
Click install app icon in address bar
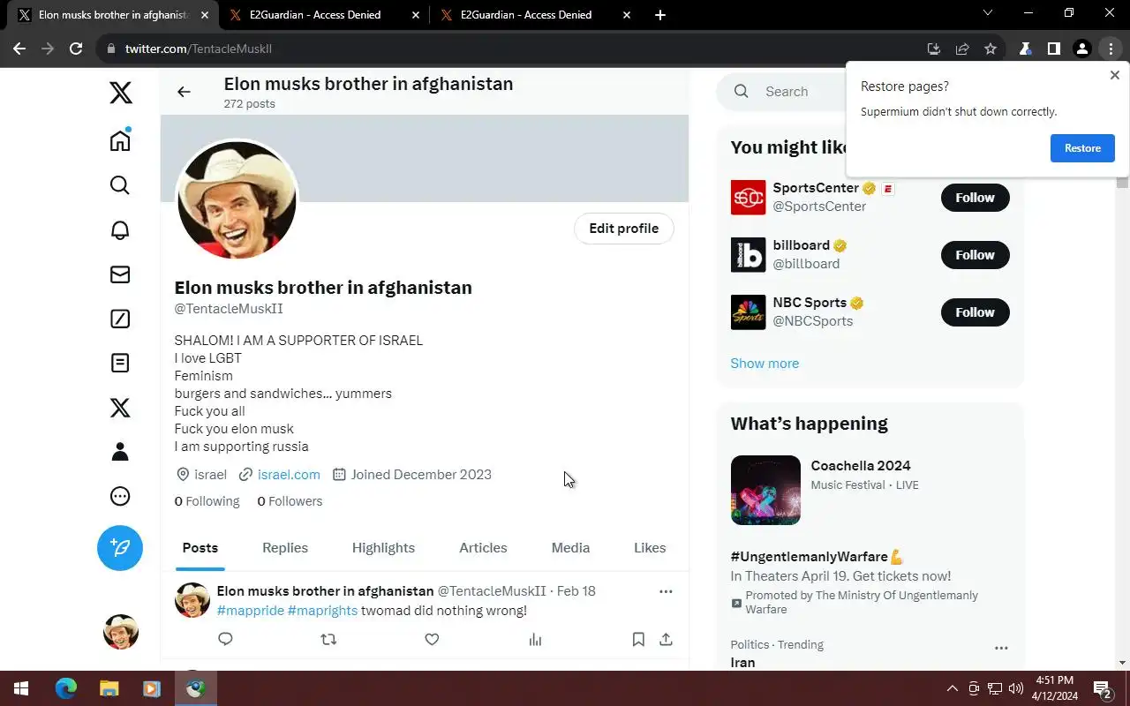click(934, 49)
